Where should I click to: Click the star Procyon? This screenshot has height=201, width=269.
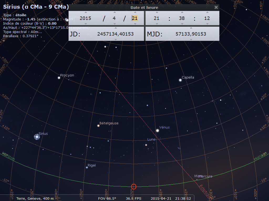pyautogui.click(x=59, y=78)
